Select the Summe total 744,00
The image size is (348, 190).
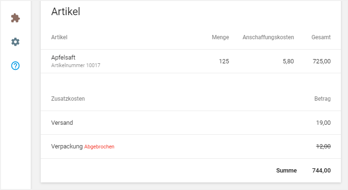coord(321,171)
